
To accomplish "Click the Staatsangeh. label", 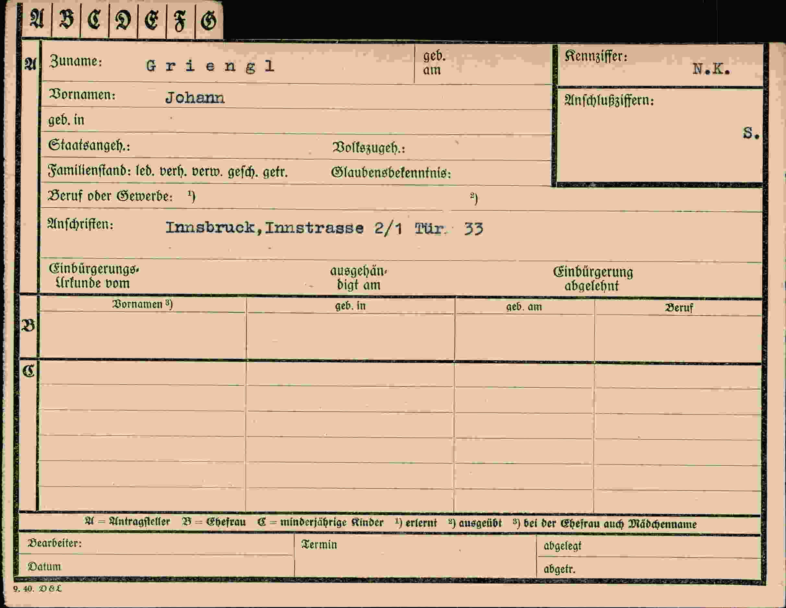I will (89, 145).
